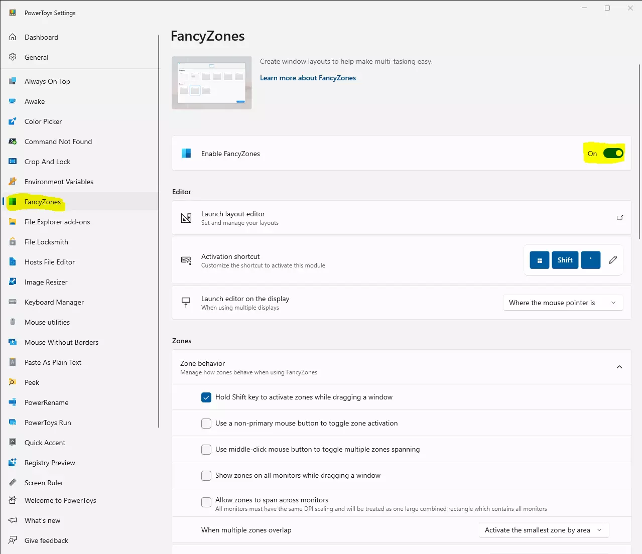
Task: Click the File Explorer add-ons icon
Action: click(x=13, y=222)
